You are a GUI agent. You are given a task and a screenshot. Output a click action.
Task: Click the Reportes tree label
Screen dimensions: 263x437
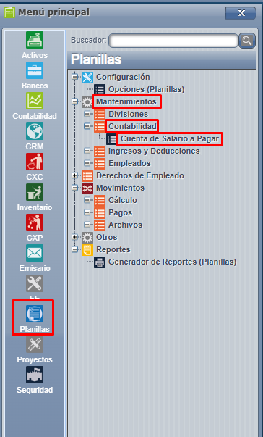point(113,249)
